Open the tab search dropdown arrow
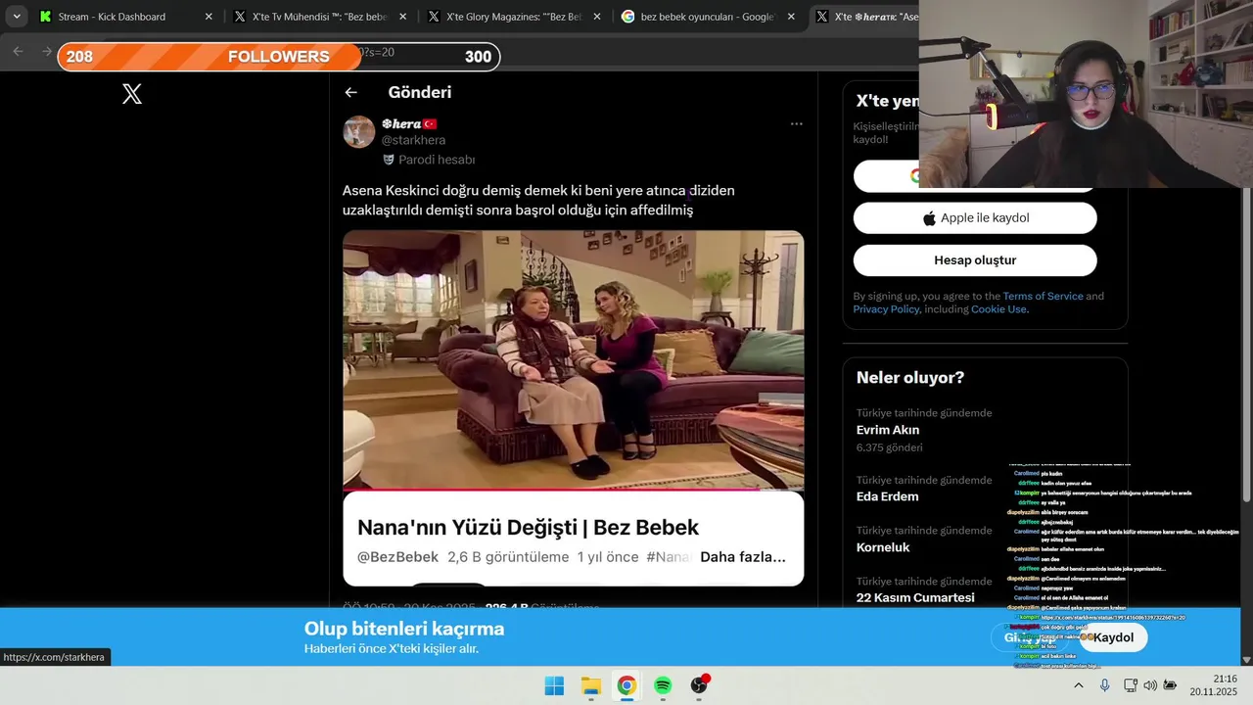This screenshot has width=1253, height=705. click(17, 17)
